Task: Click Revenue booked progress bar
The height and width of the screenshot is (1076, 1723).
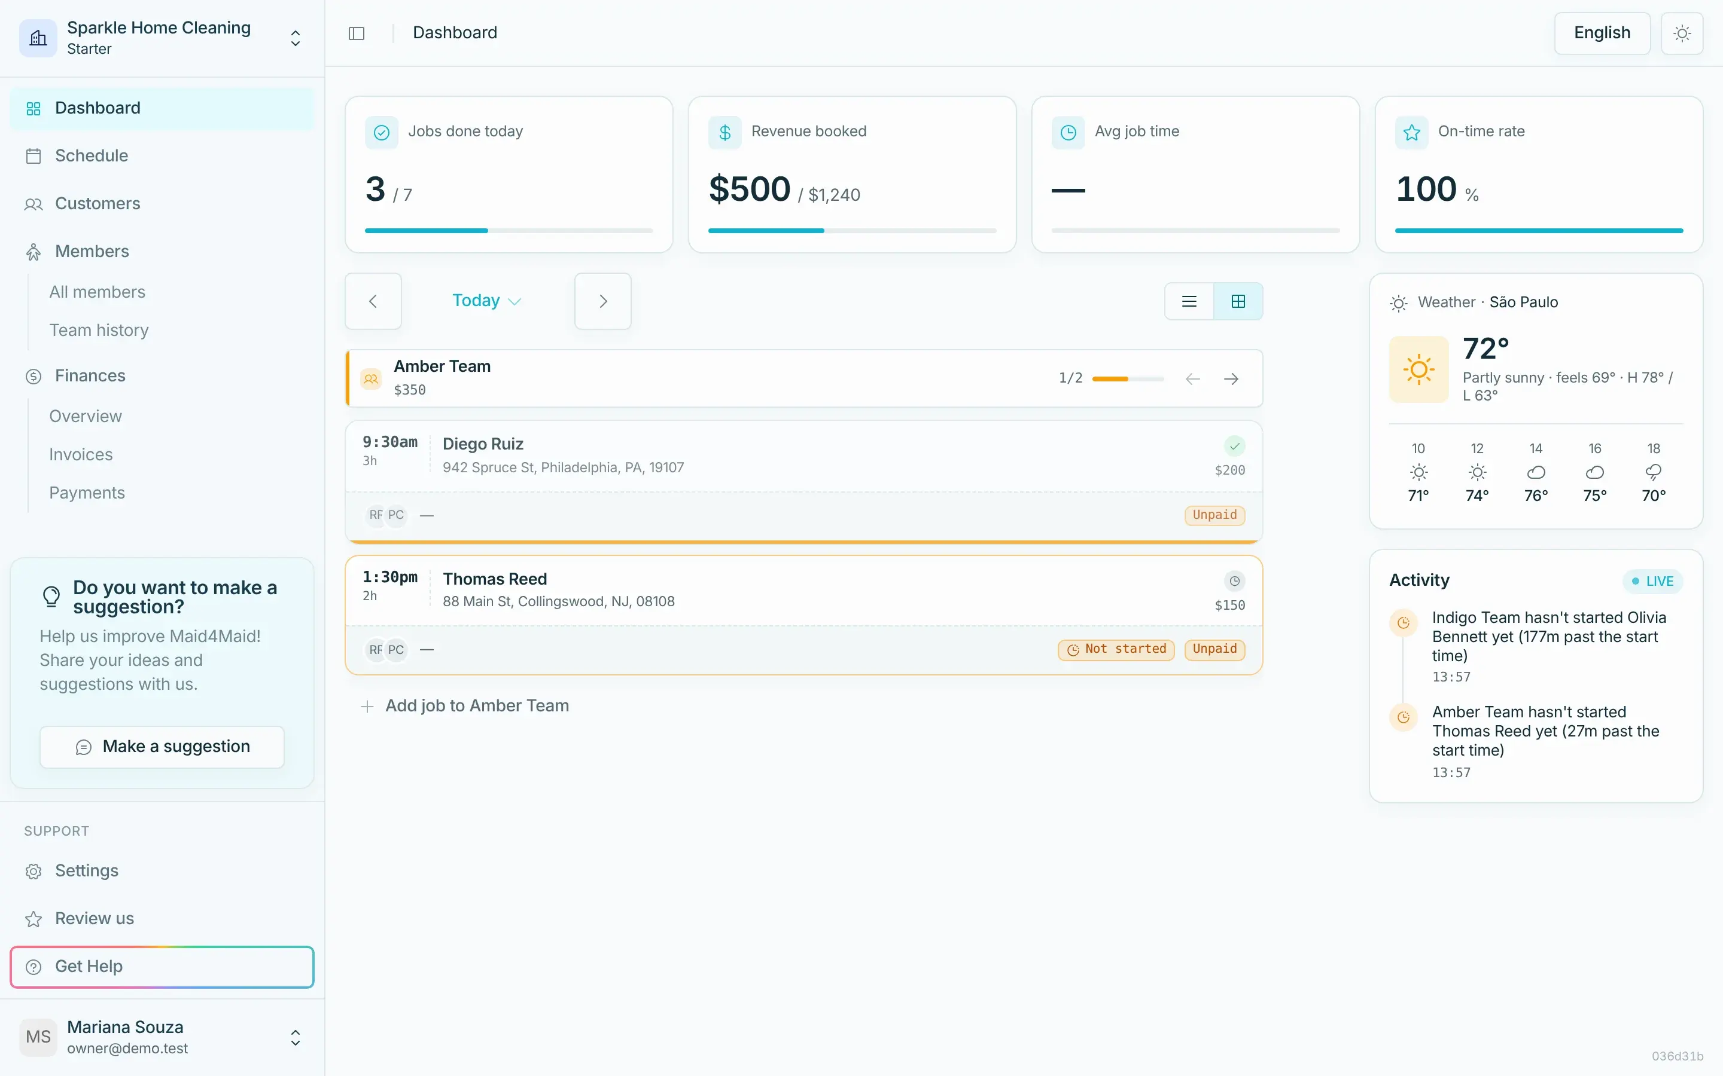Action: pyautogui.click(x=851, y=231)
